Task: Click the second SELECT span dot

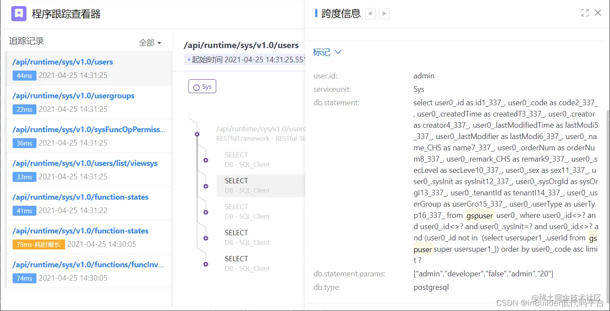Action: point(206,186)
